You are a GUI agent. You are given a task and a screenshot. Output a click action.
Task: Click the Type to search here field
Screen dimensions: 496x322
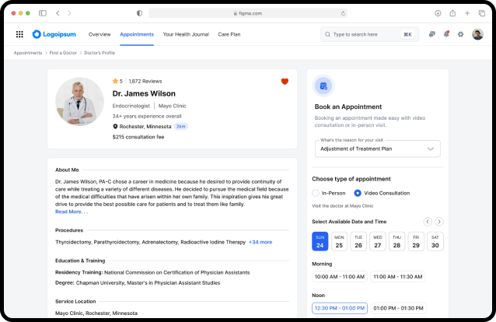[x=369, y=34]
